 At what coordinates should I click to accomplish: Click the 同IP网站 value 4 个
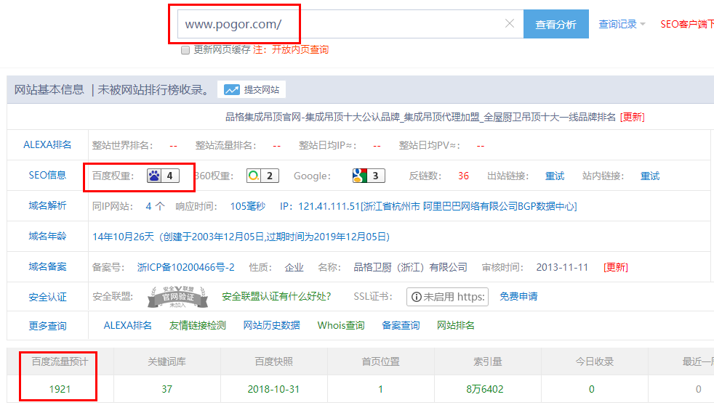point(156,206)
